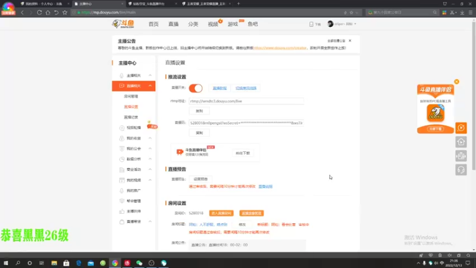
Task: Copy the rtmp address with 复制 button
Action: click(199, 111)
